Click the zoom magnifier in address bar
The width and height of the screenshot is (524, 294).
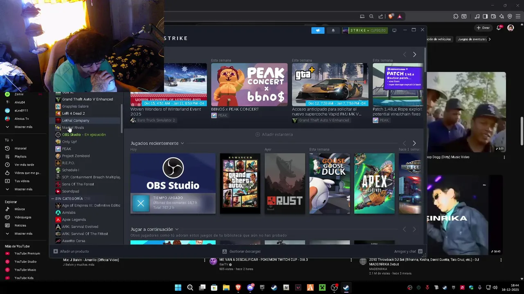pos(371,16)
